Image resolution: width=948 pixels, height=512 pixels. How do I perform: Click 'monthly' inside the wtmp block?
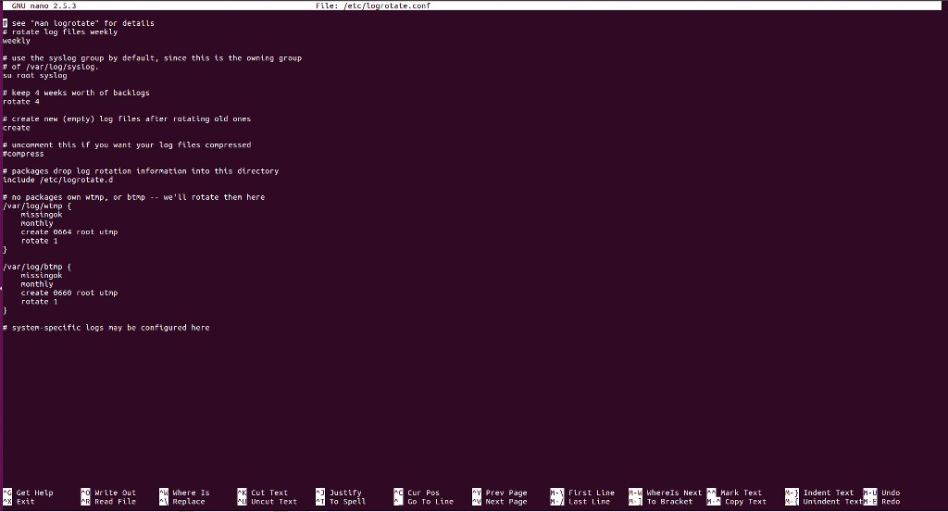click(x=37, y=223)
